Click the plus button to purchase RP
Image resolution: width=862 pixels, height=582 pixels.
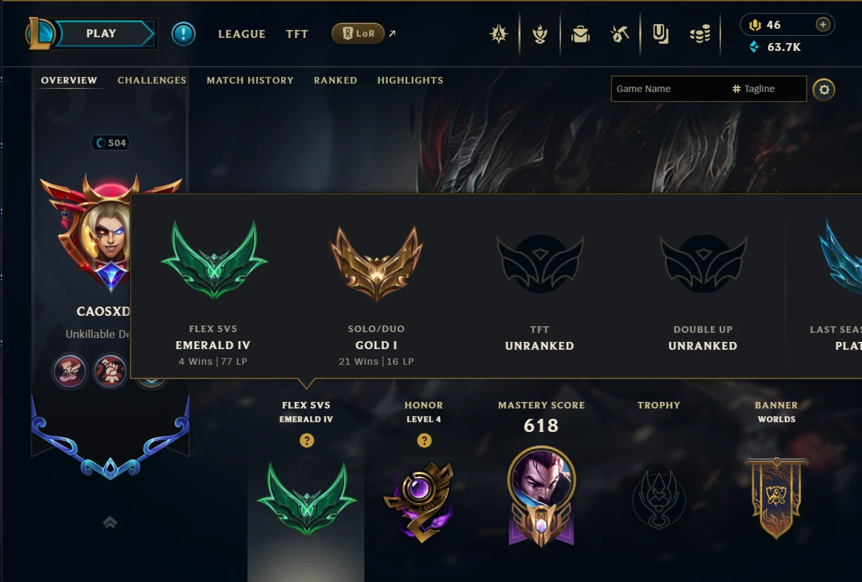click(823, 25)
